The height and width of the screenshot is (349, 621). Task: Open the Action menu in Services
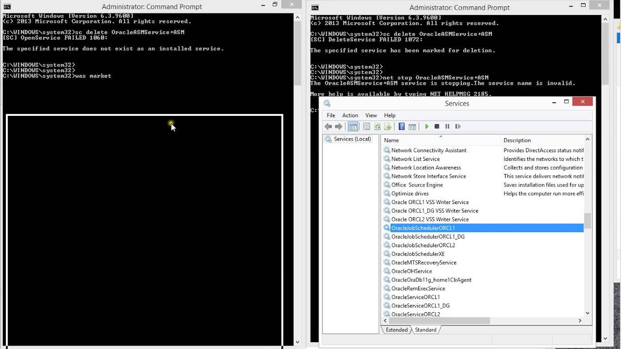pos(350,115)
